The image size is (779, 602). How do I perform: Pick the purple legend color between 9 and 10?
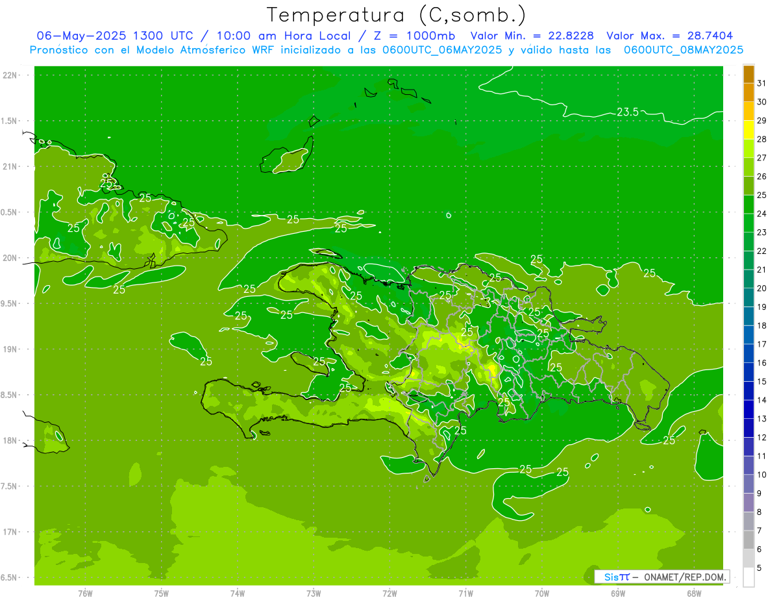point(748,484)
